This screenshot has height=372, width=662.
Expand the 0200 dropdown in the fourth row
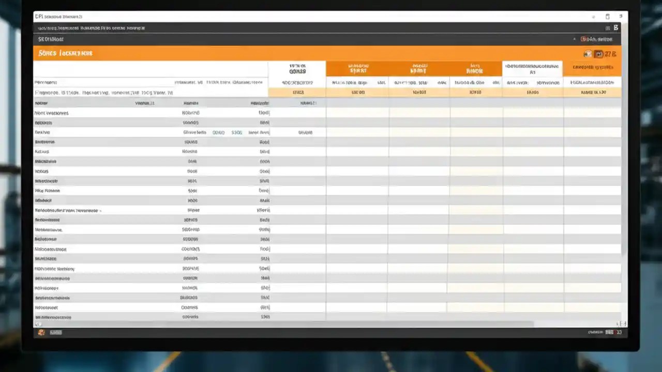click(218, 132)
